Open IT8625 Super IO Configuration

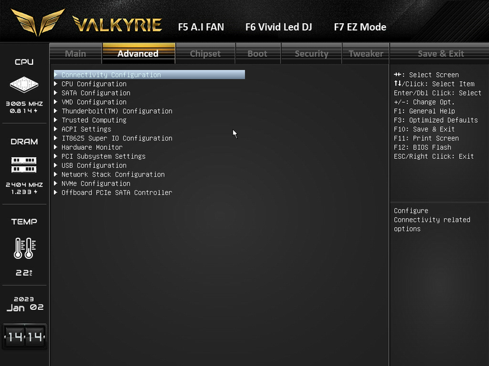[x=117, y=138]
